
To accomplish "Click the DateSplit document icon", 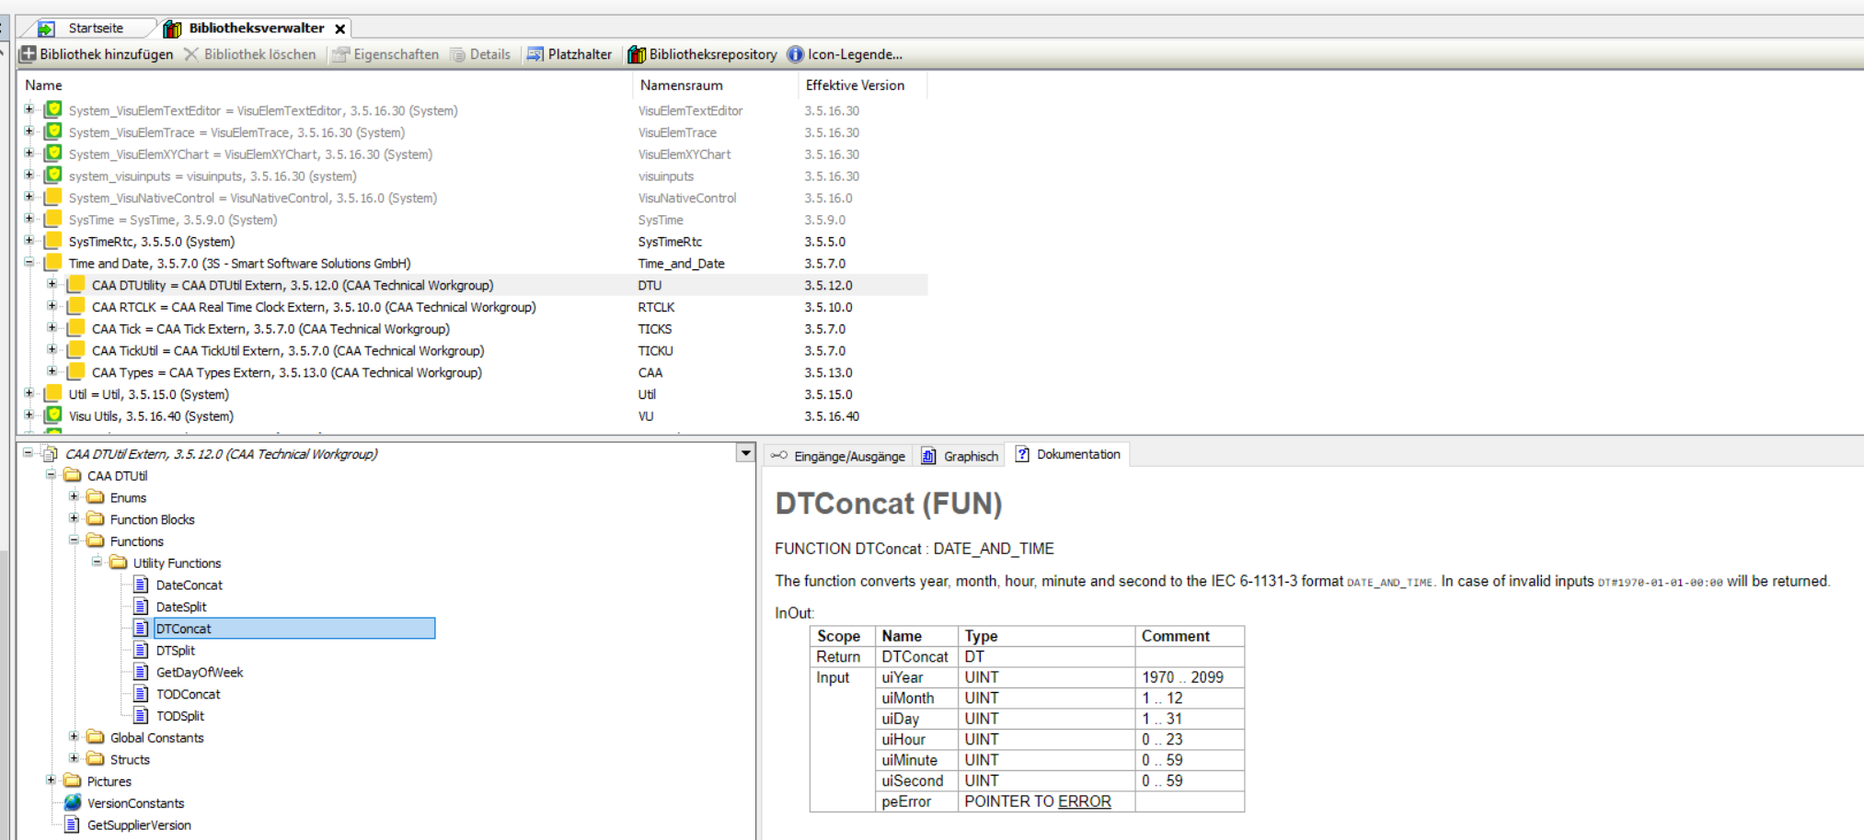I will [141, 607].
